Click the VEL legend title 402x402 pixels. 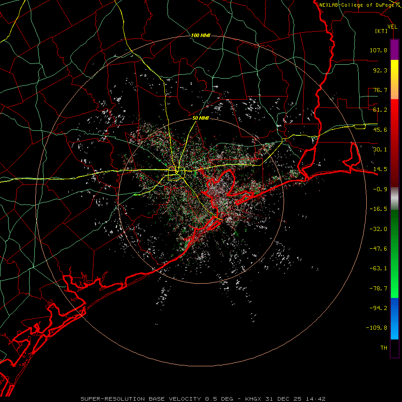coord(392,27)
